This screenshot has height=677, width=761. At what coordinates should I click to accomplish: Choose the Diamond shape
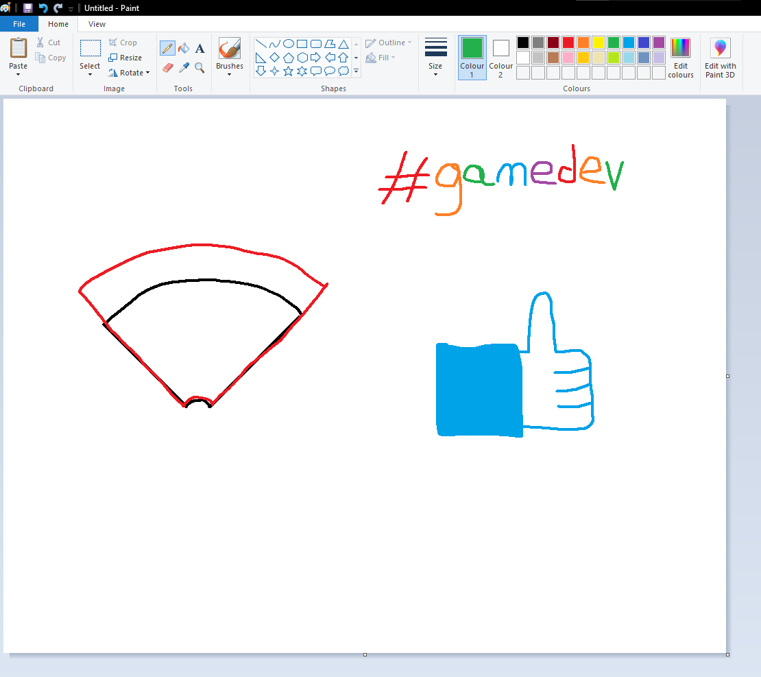[x=275, y=58]
